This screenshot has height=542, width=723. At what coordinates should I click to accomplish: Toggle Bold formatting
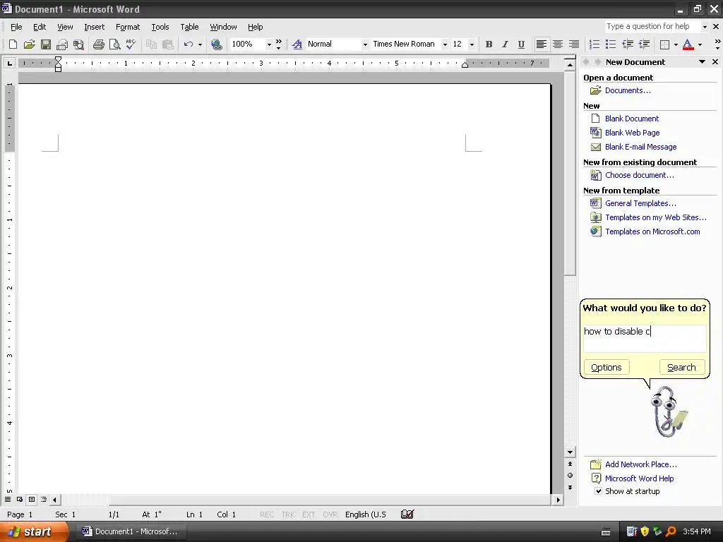(489, 44)
